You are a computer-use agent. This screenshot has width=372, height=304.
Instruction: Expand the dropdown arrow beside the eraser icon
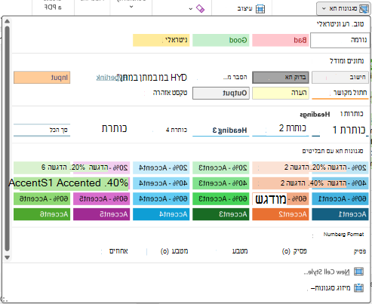tap(191, 9)
